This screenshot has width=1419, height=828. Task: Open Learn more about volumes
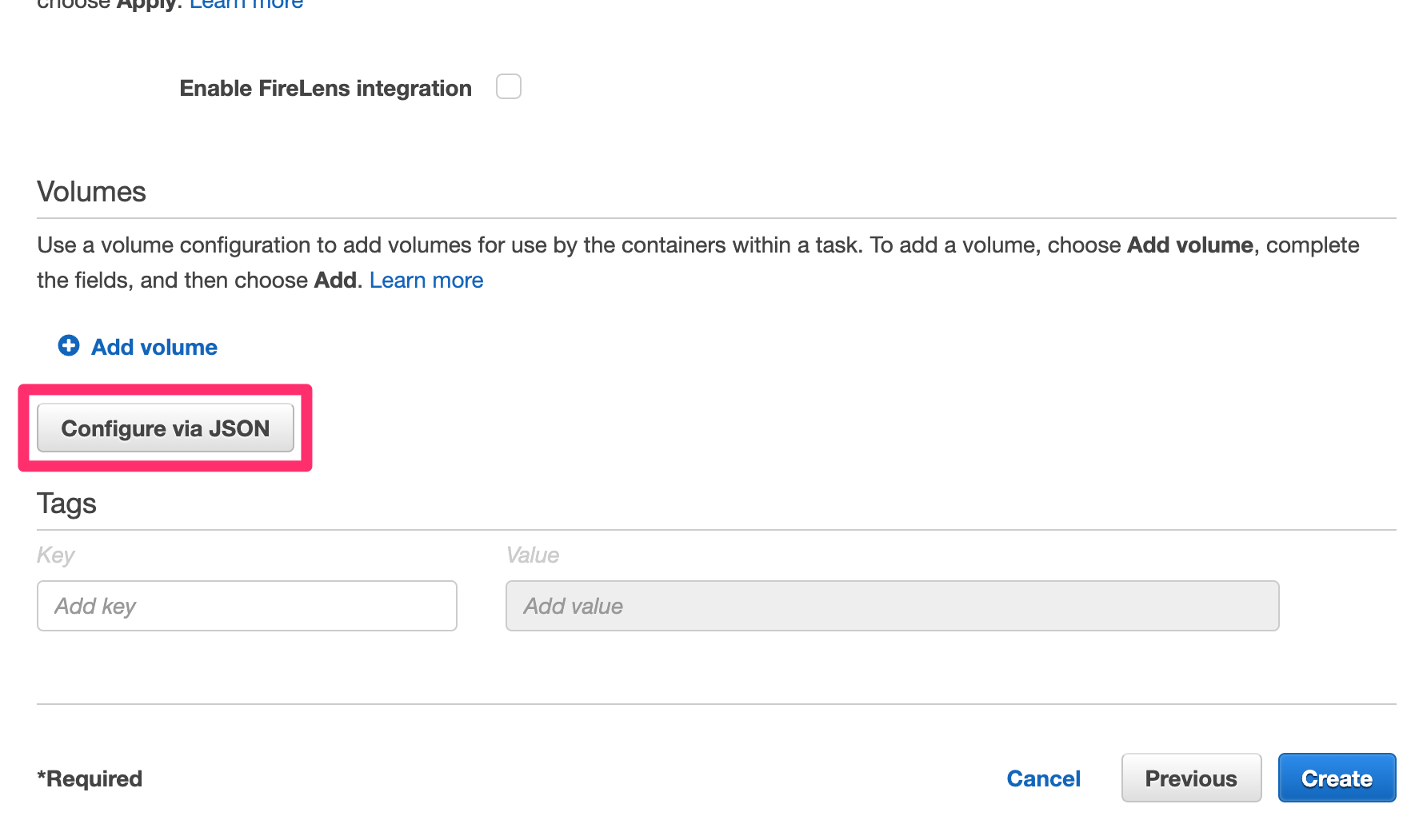tap(426, 280)
